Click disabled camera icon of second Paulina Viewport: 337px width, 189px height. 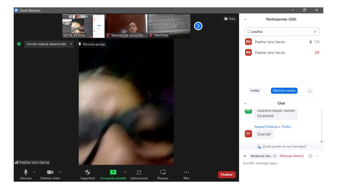pos(317,52)
